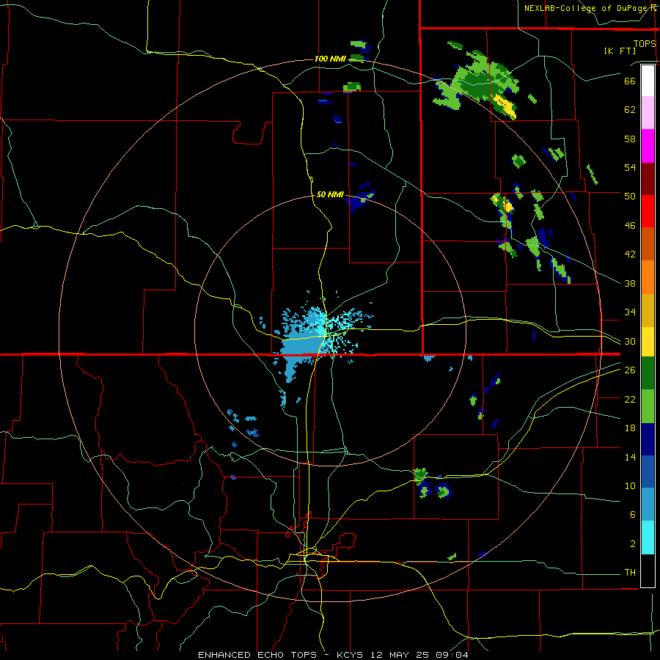Select the '10' legend label

tap(630, 485)
